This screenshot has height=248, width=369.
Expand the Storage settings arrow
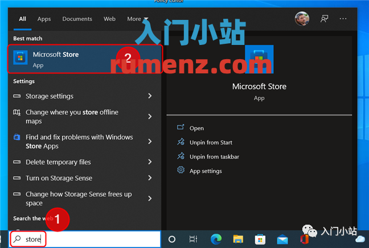(150, 96)
